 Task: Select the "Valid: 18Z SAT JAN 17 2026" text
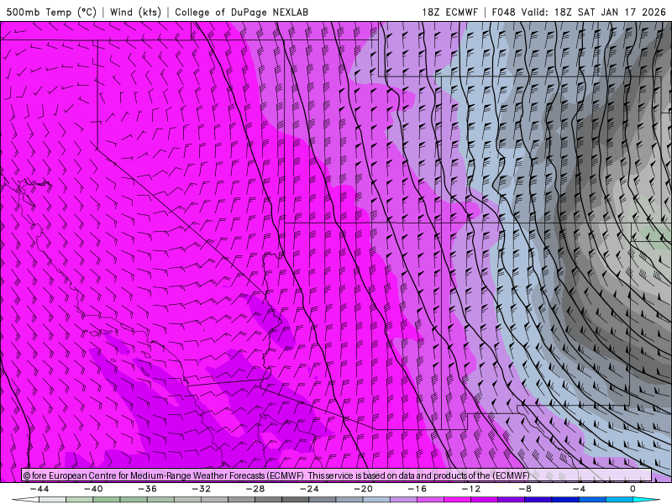click(x=593, y=12)
